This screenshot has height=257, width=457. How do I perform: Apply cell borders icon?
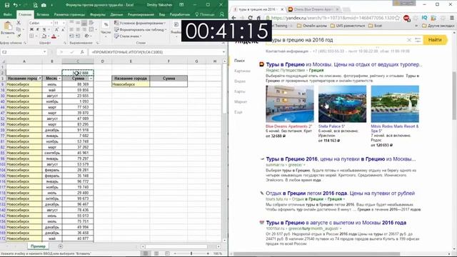[31, 36]
